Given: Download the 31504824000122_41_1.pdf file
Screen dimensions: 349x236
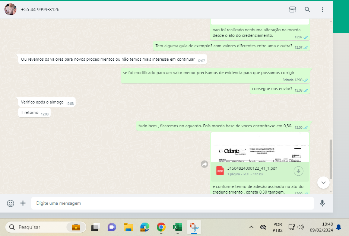Looking at the screenshot, I should click(x=298, y=171).
